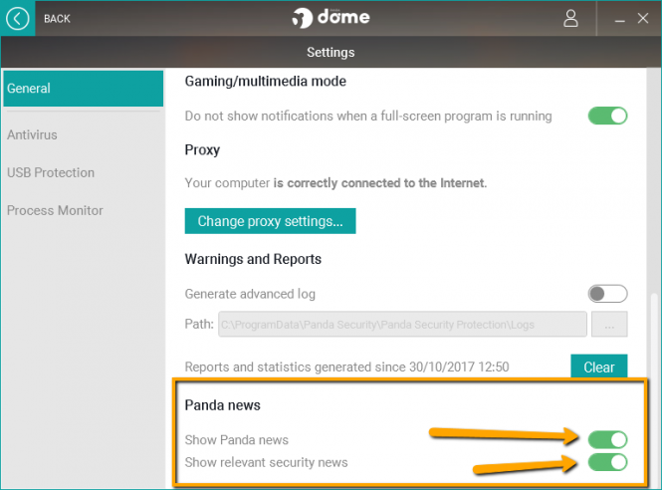The height and width of the screenshot is (490, 662).
Task: Minimize the Panda Dome window
Action: tap(619, 19)
